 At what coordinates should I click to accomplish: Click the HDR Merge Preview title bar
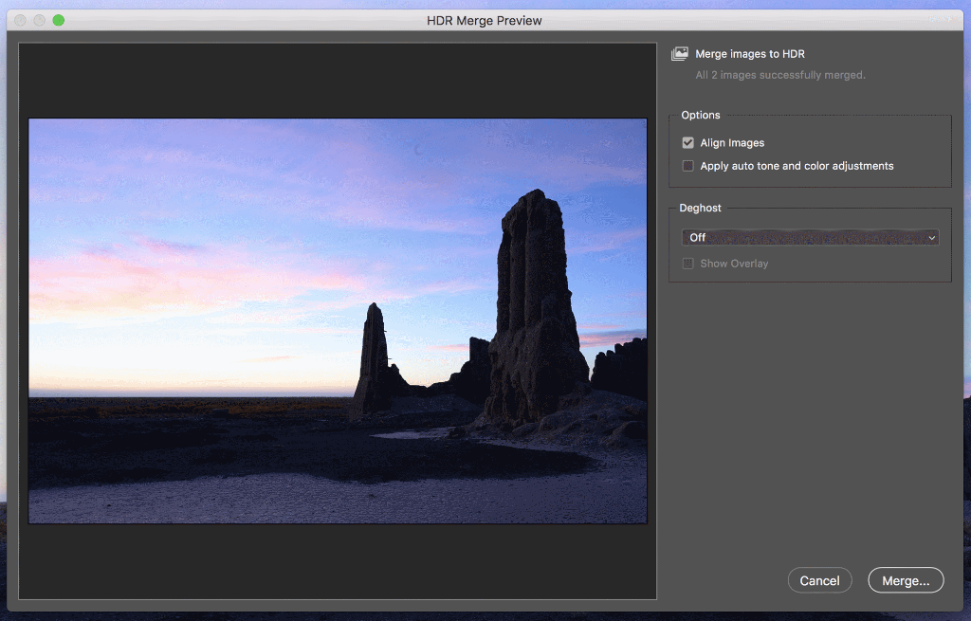click(x=485, y=20)
